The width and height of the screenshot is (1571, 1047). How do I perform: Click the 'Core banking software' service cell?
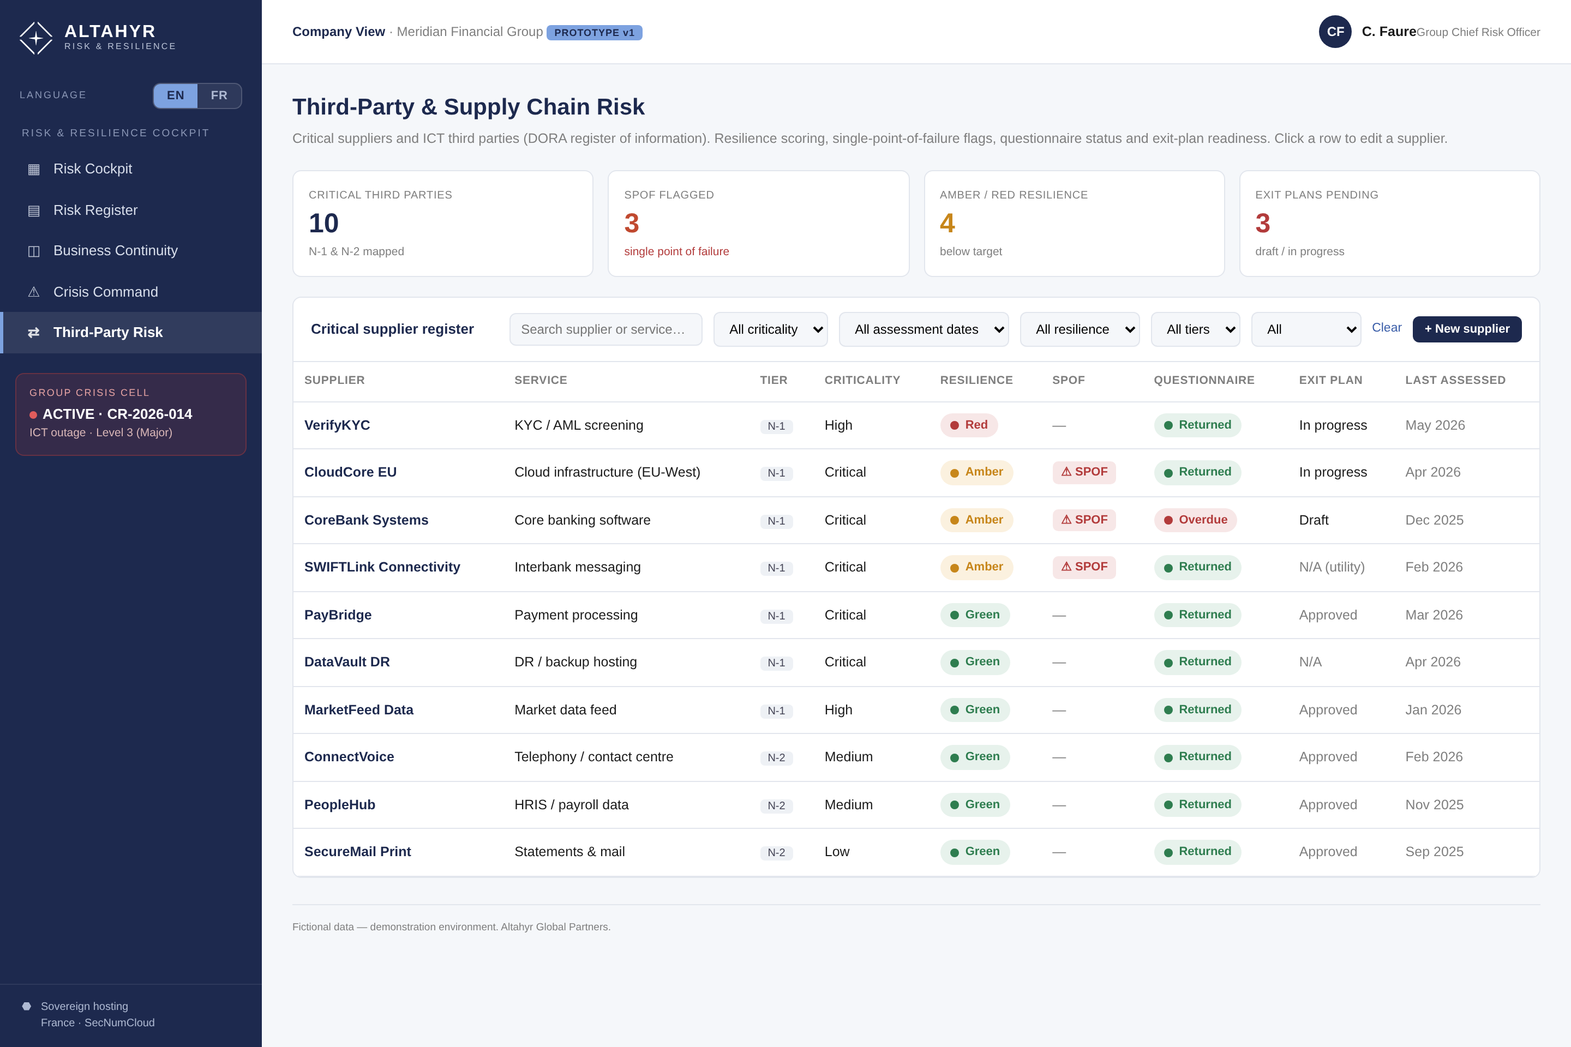tap(583, 520)
